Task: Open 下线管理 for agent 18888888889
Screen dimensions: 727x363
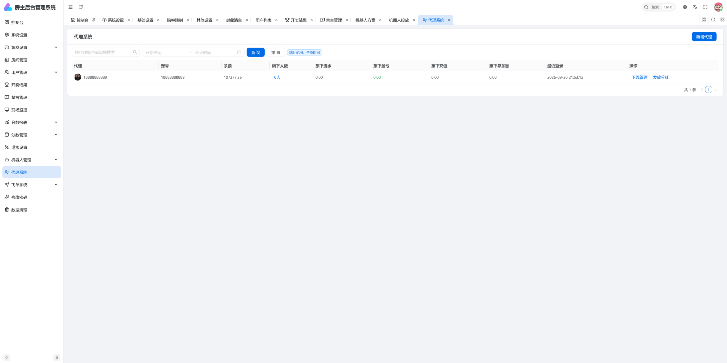Action: (640, 77)
